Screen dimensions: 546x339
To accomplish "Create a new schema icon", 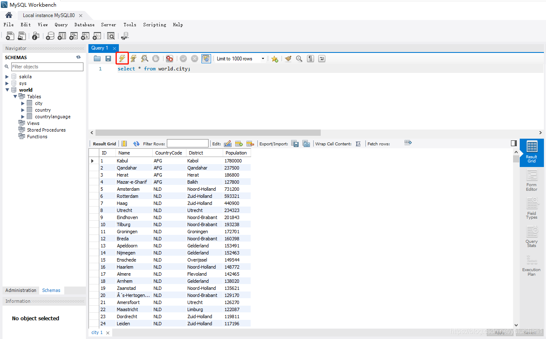I will click(x=50, y=36).
